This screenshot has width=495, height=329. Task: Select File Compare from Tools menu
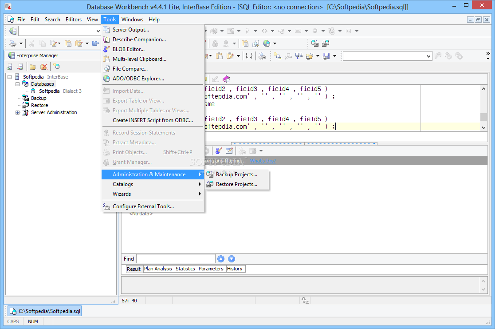(130, 69)
